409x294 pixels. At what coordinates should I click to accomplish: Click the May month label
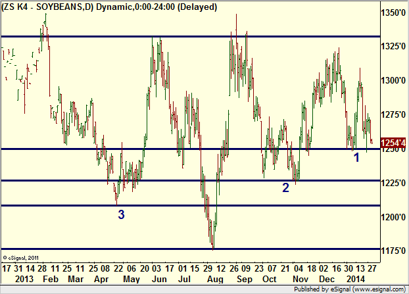click(x=132, y=279)
